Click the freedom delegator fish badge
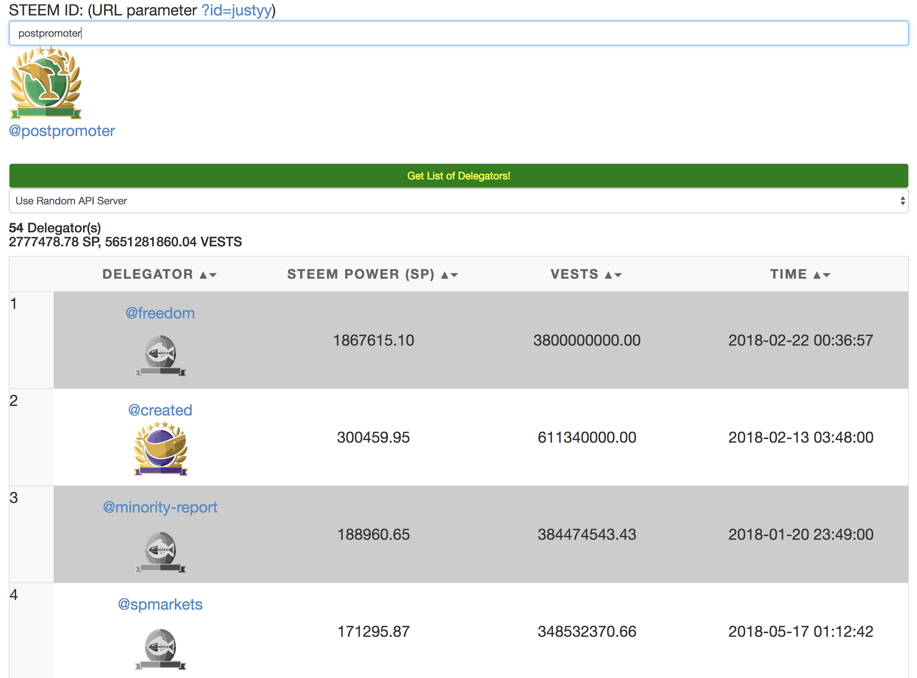The width and height of the screenshot is (917, 678). point(161,356)
